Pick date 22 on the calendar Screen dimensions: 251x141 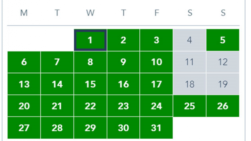click(x=90, y=106)
